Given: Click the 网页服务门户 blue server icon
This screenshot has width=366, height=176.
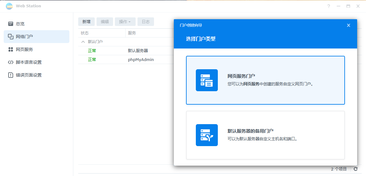Looking at the screenshot, I should click(x=207, y=80).
